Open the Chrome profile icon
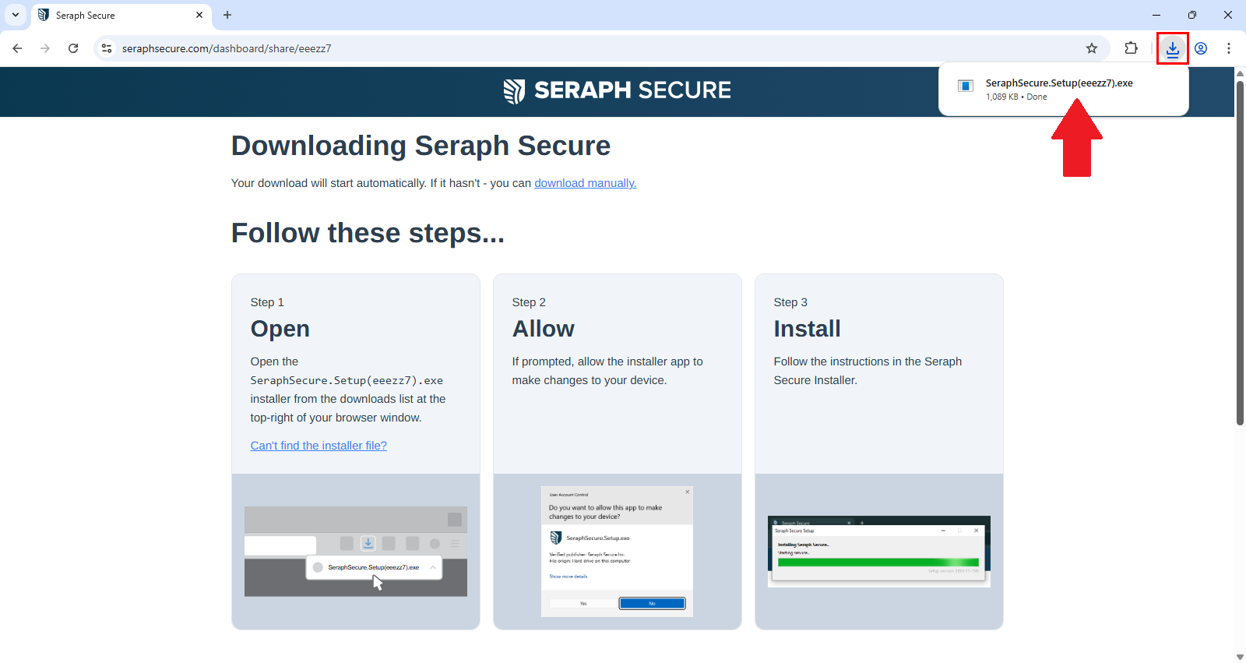Screen dimensions: 1246x663 coord(1201,48)
